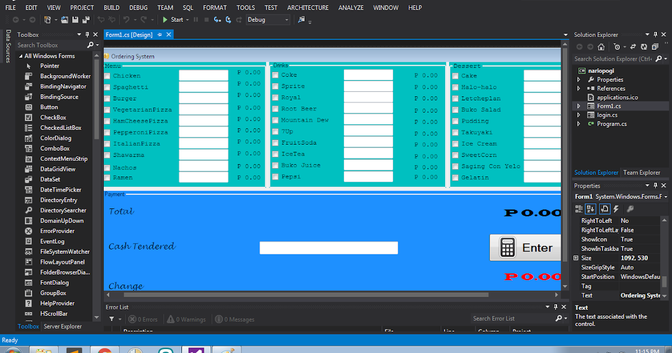The height and width of the screenshot is (353, 672).
Task: Check the Cake checkbox under Dessert
Action: 455,75
